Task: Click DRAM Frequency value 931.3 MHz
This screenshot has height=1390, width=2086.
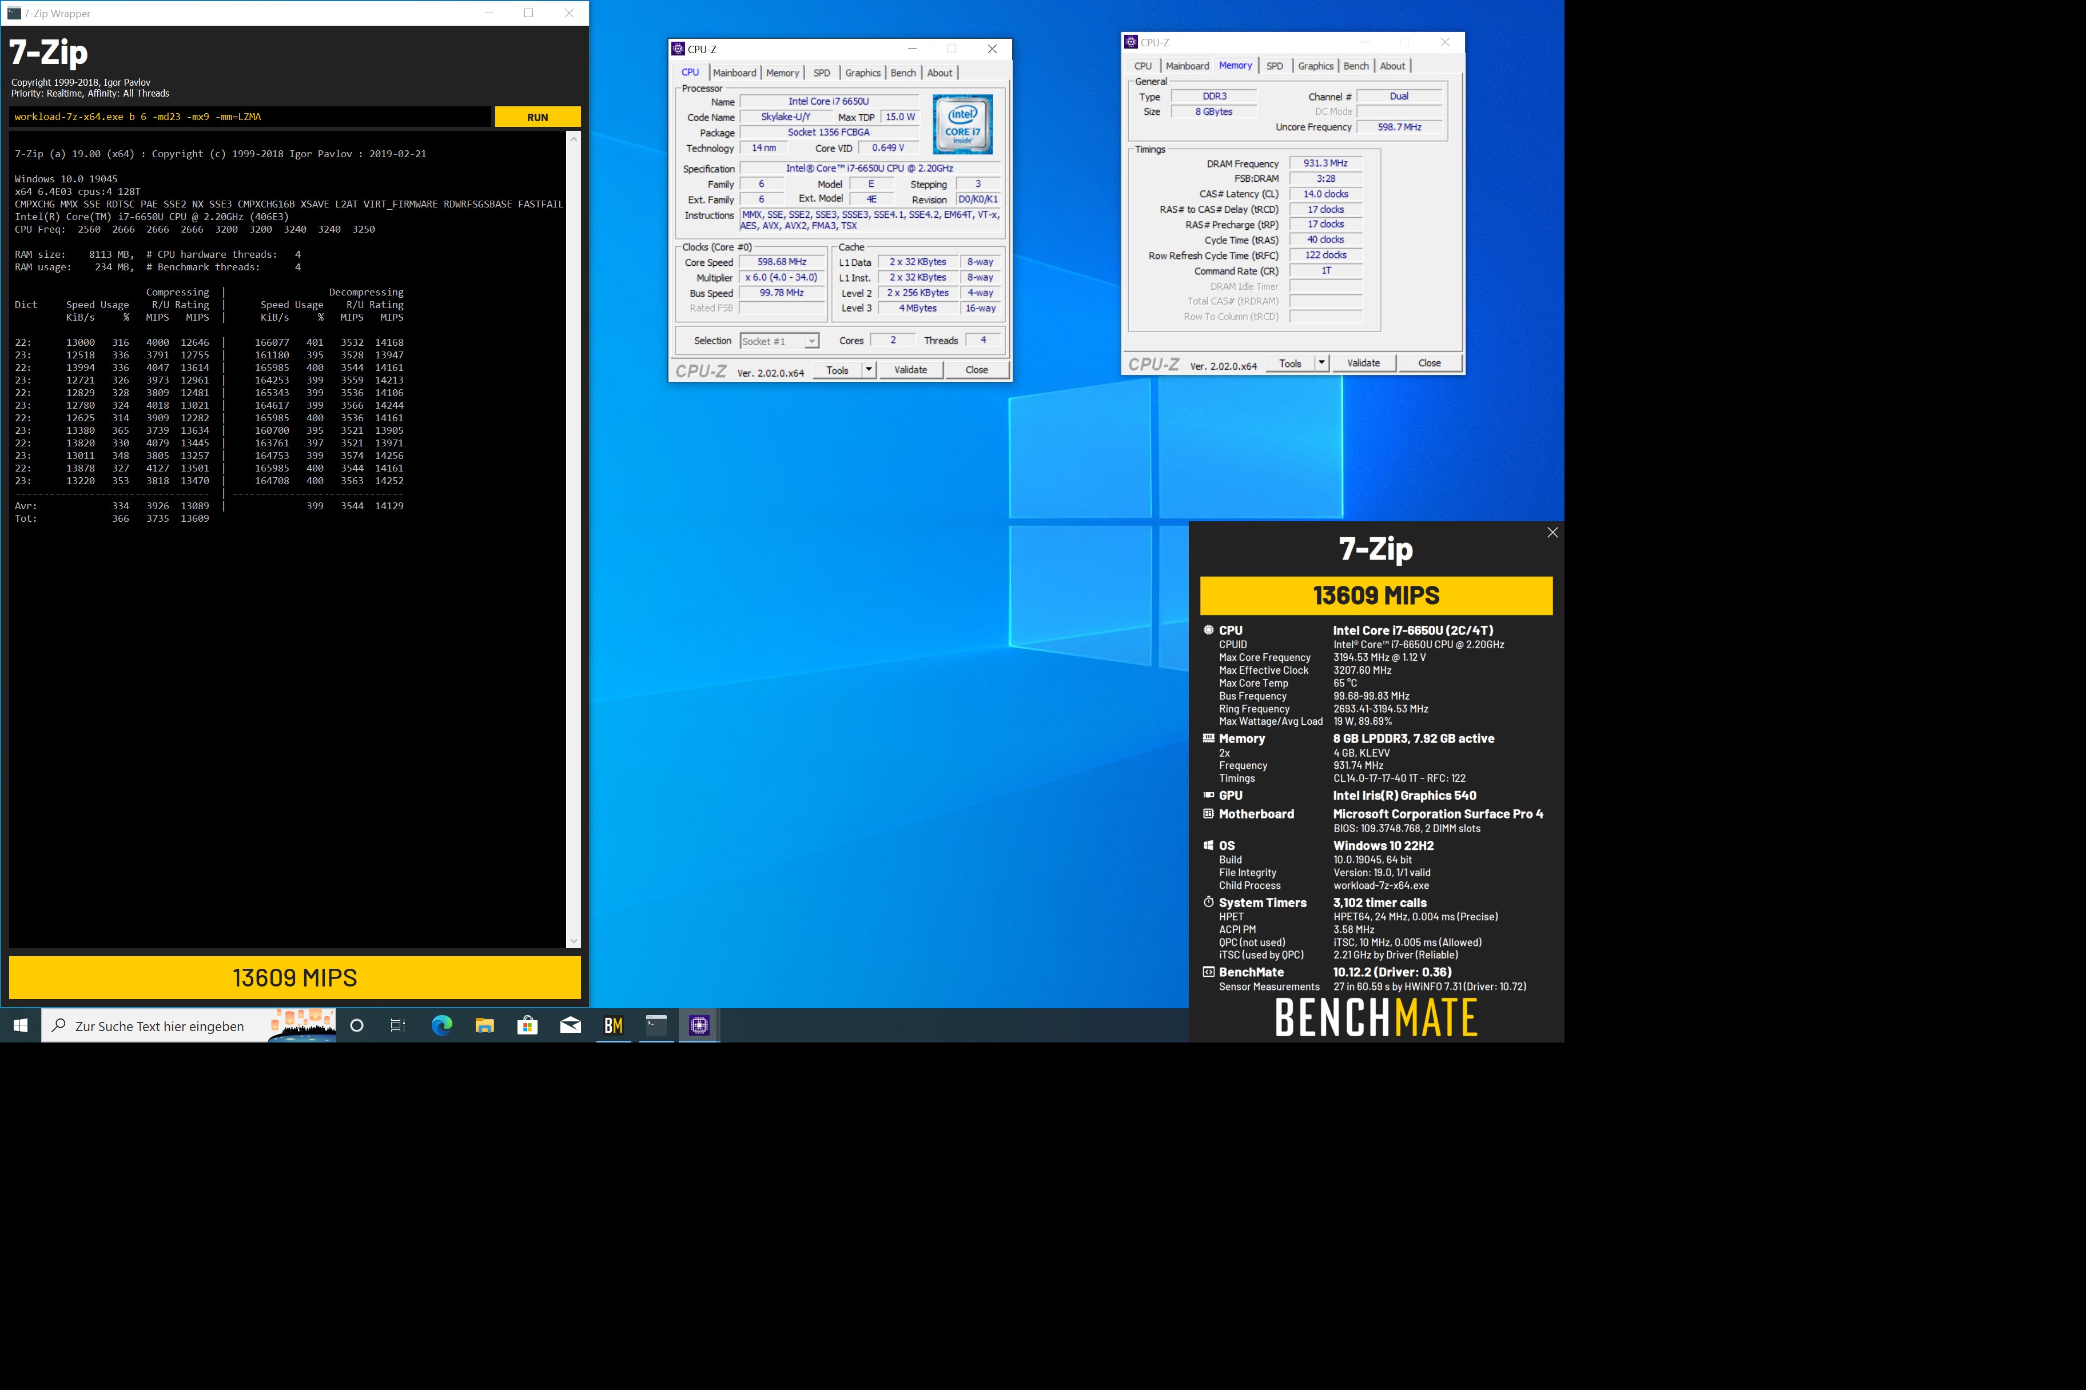Action: click(1325, 163)
